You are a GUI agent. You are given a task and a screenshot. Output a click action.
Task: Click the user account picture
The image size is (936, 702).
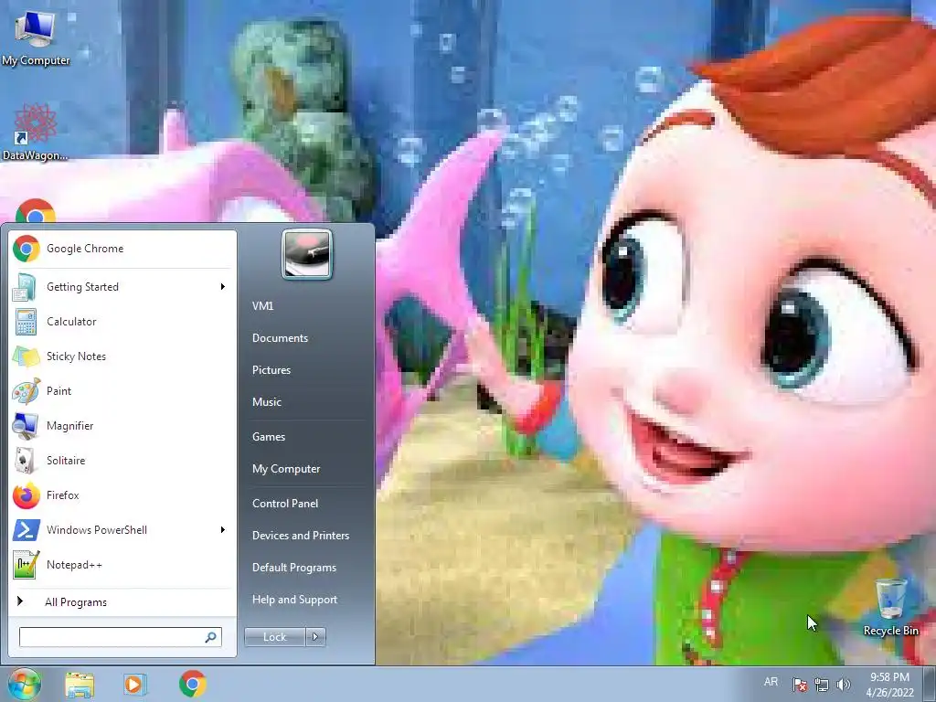point(307,254)
